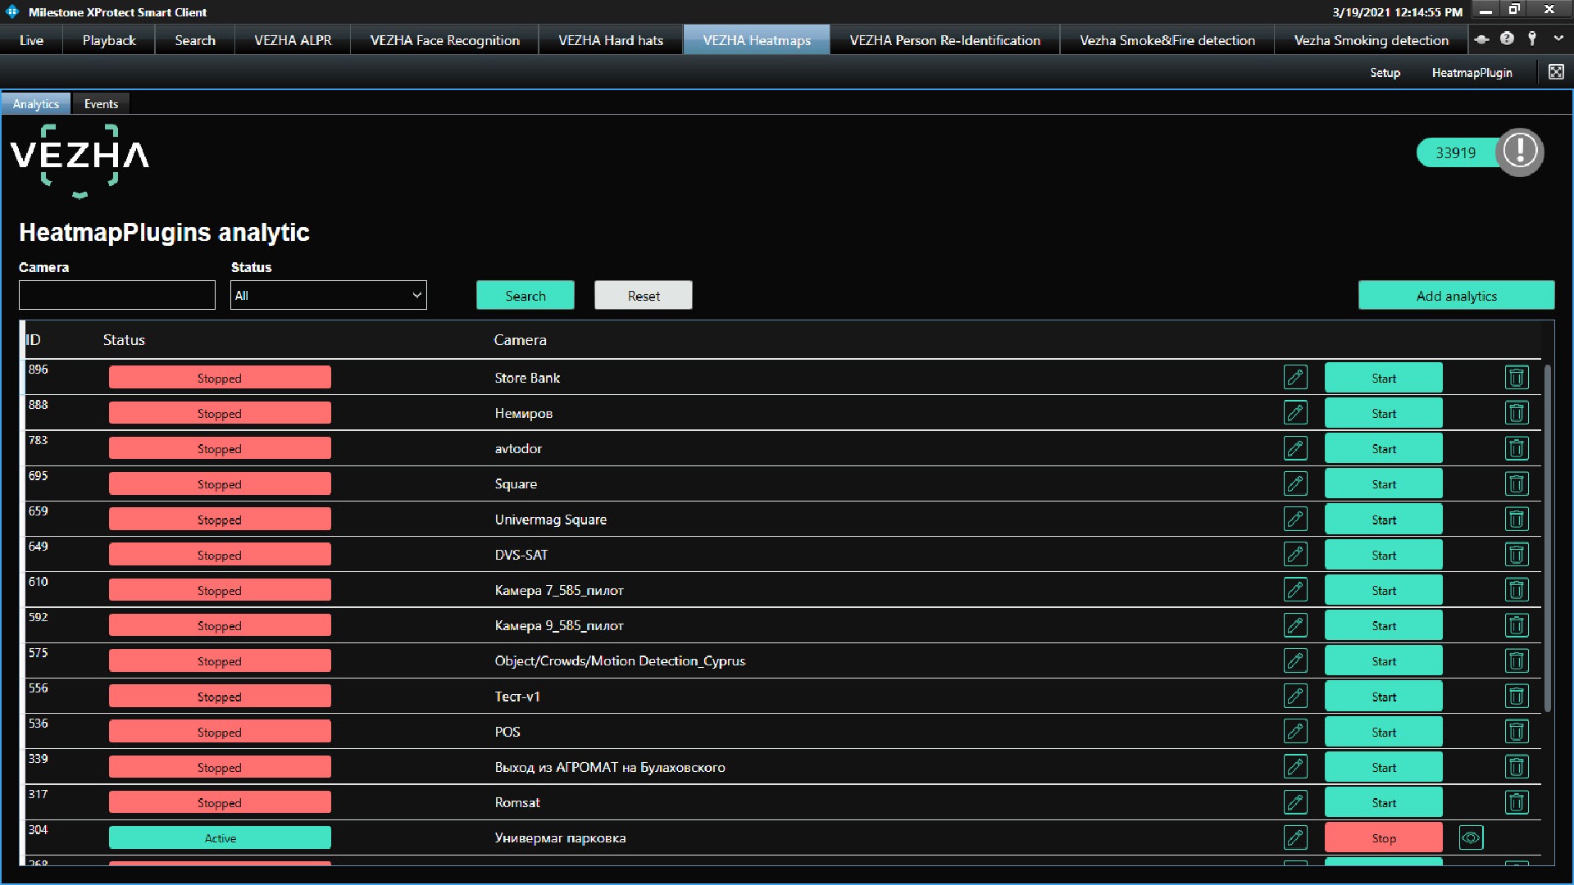Click the exclamation alert icon near 33919
The image size is (1574, 885).
[1520, 152]
